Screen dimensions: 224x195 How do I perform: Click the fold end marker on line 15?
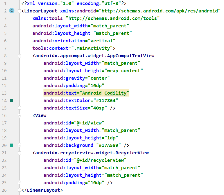[19, 108]
